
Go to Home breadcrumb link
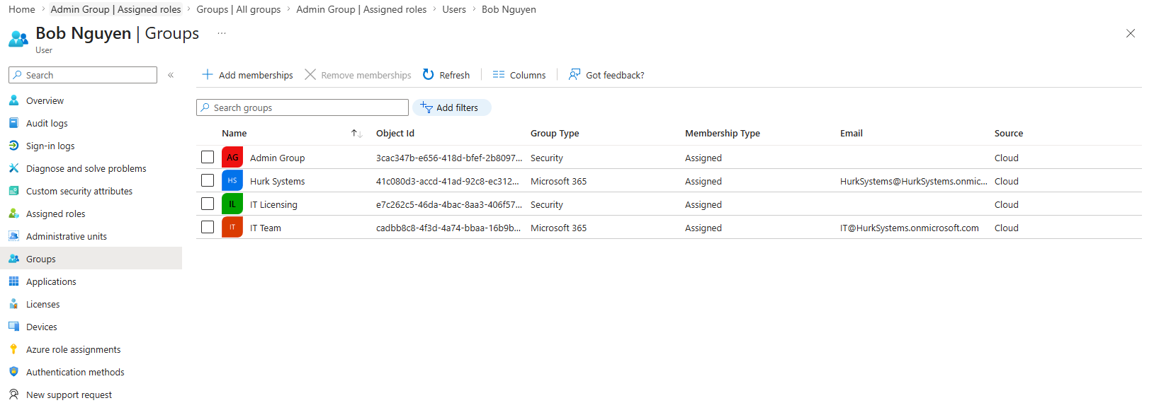pyautogui.click(x=22, y=9)
